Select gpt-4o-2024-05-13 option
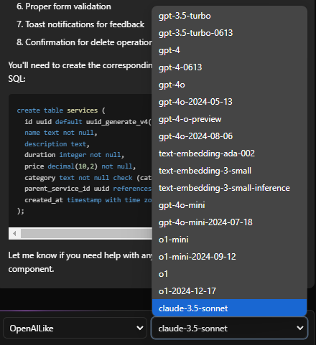316x345 pixels. (x=229, y=102)
